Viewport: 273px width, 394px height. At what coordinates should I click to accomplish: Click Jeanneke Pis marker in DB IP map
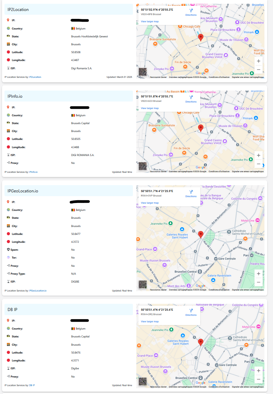coord(171,330)
